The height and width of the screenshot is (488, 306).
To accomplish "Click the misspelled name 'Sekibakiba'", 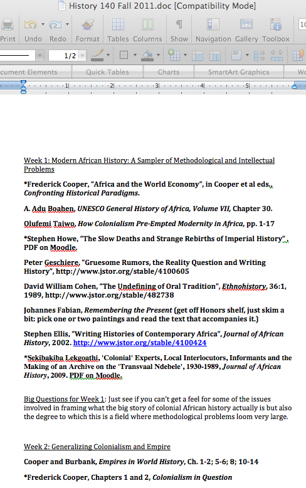I will coord(46,358).
